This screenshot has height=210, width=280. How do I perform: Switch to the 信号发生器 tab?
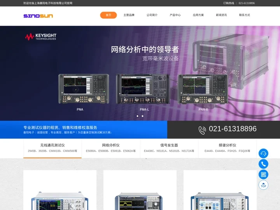point(169,149)
